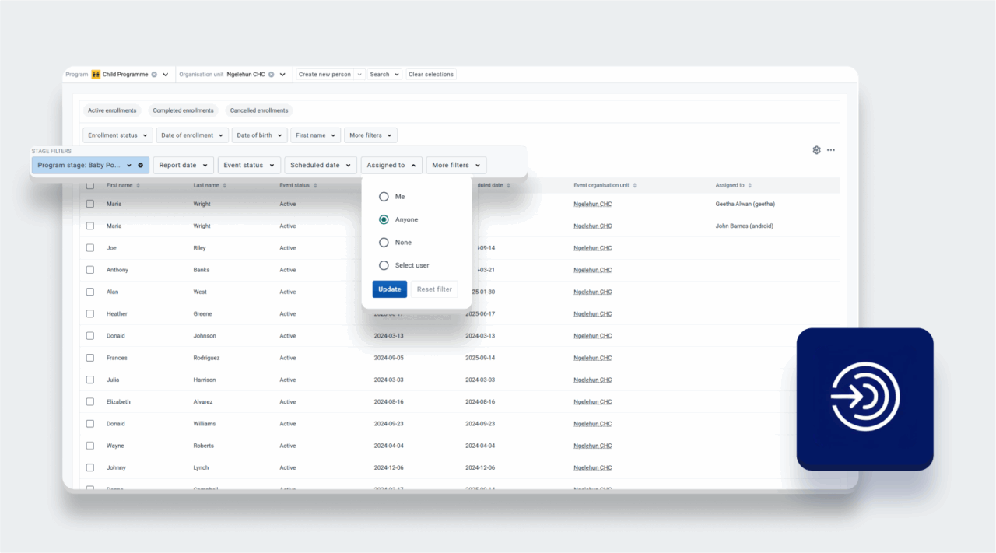
Task: Click the Update button
Action: tap(389, 289)
